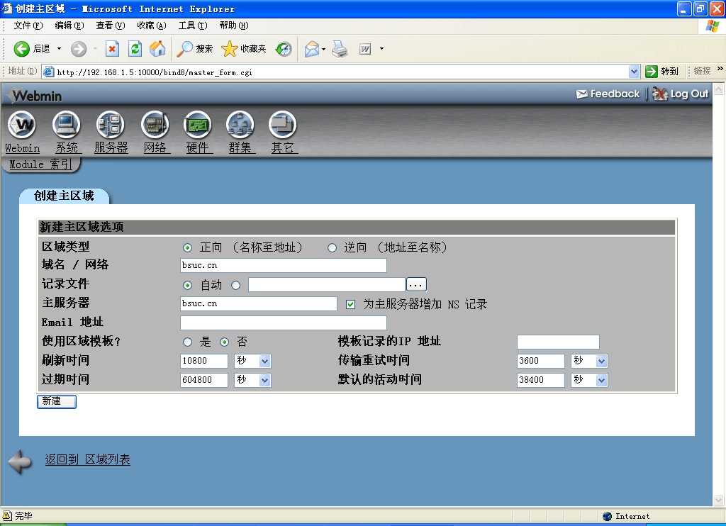Click the Log Out icon
Image resolution: width=726 pixels, height=526 pixels.
point(660,94)
